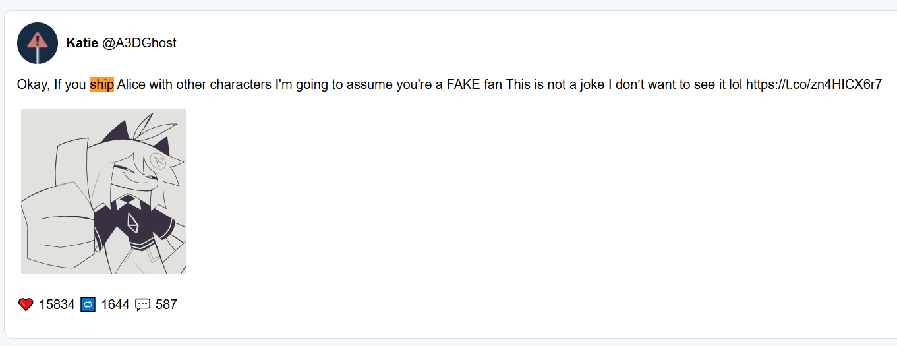This screenshot has height=346, width=897.
Task: Select the like count 15834
Action: coord(57,304)
